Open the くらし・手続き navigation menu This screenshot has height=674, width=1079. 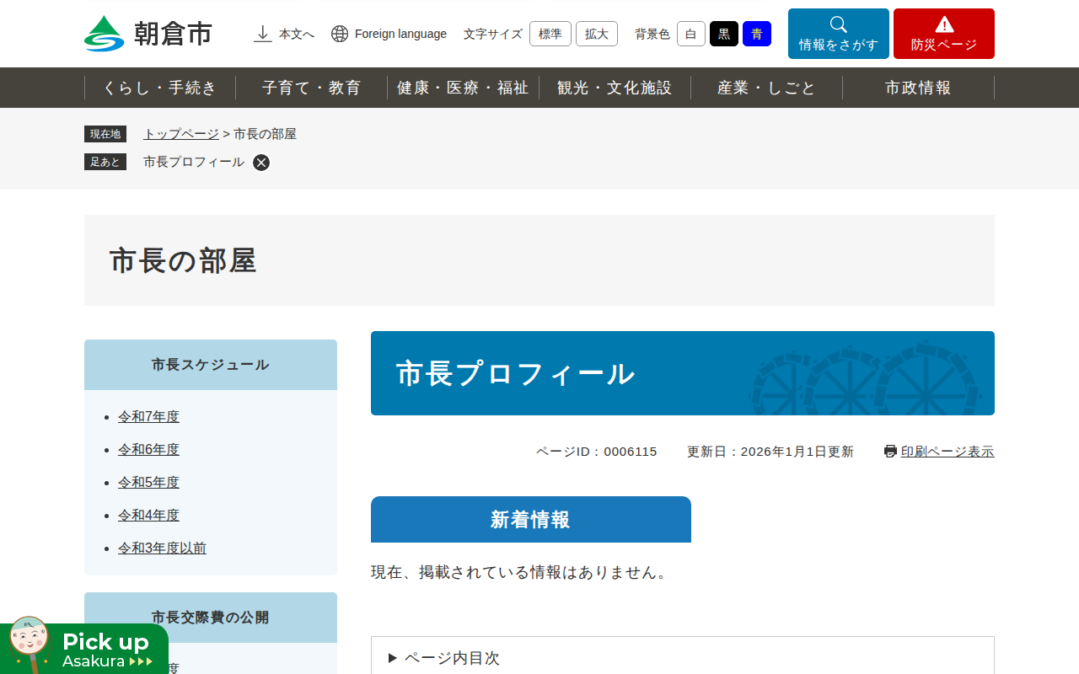click(160, 88)
